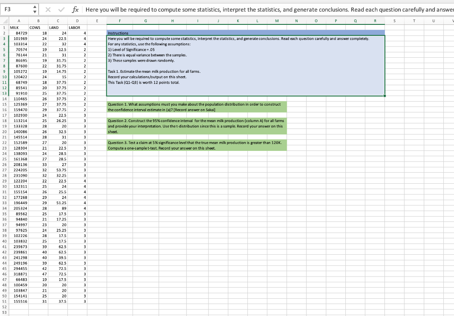Select column A header

19,21
